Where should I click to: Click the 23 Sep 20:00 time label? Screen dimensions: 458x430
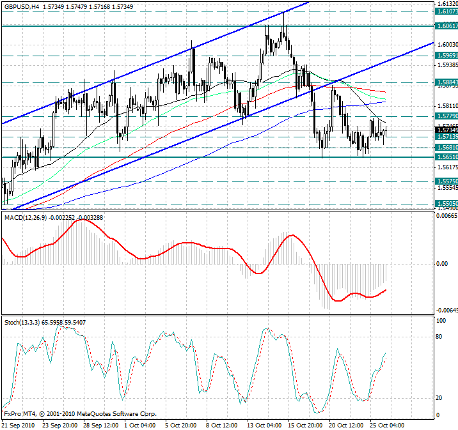[x=60, y=426]
